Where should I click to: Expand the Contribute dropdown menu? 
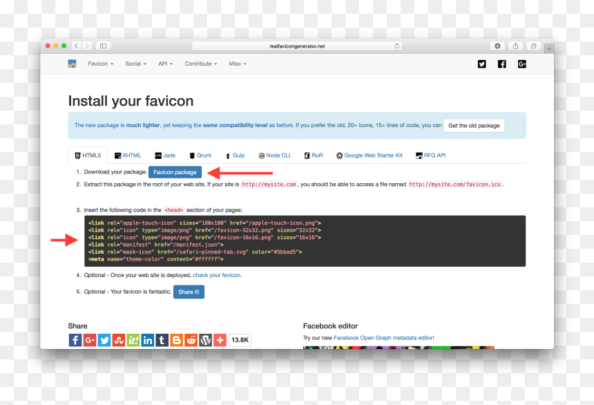click(201, 64)
